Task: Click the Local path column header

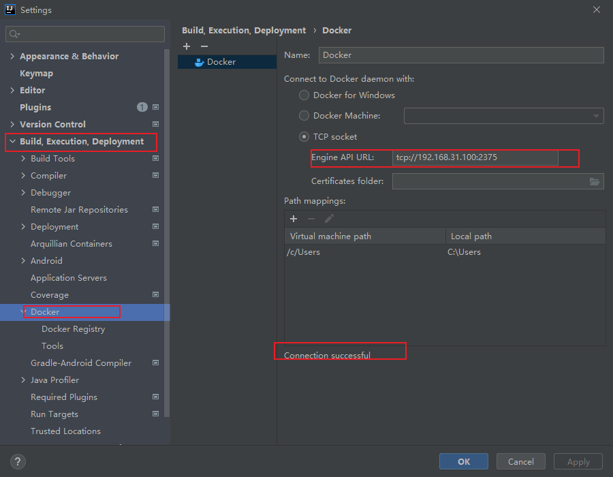Action: click(526, 236)
